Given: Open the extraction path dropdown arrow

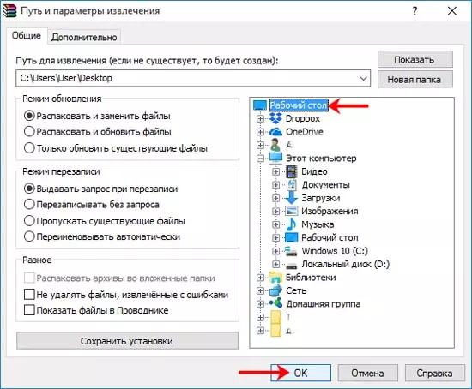Looking at the screenshot, I should [363, 79].
